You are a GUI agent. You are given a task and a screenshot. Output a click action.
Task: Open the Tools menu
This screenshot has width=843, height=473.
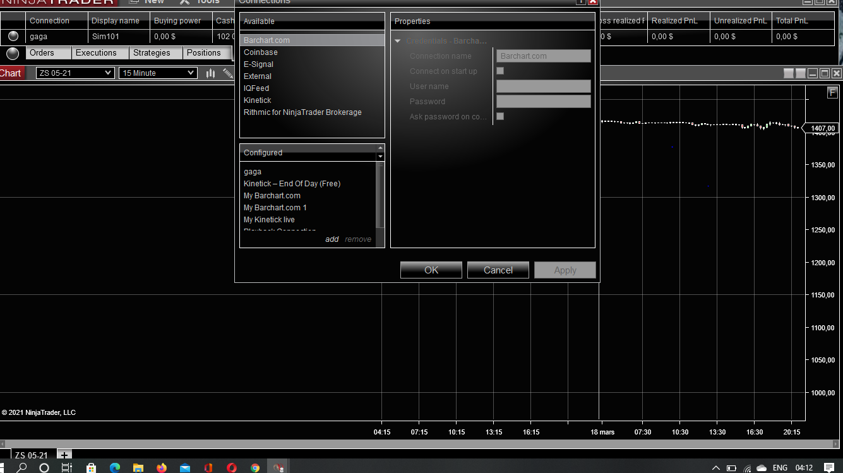click(x=201, y=2)
